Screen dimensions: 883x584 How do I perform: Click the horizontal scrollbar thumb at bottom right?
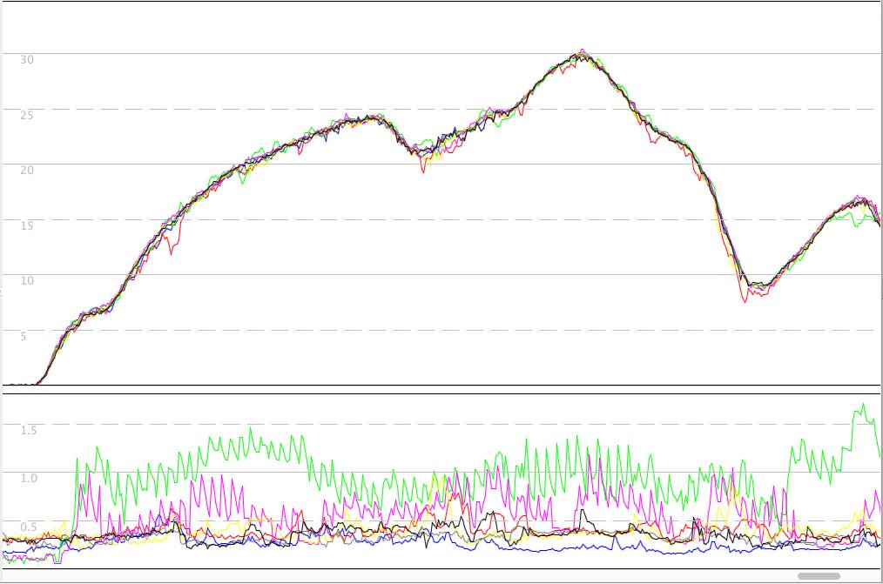pos(819,575)
